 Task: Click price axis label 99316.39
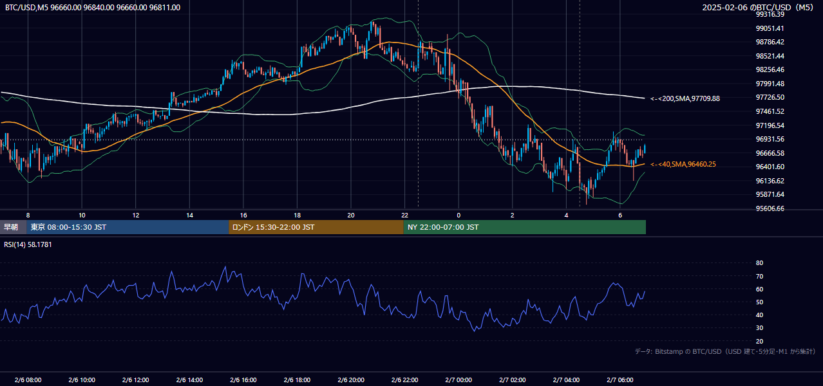770,14
